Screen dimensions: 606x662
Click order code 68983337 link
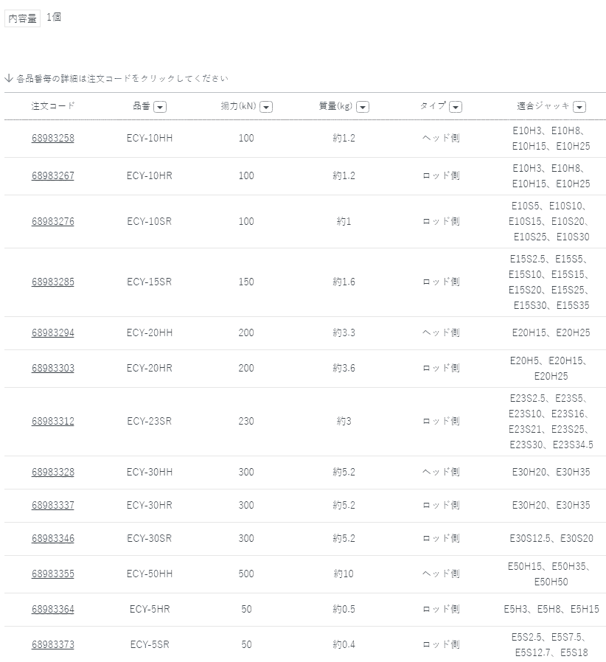pyautogui.click(x=53, y=506)
